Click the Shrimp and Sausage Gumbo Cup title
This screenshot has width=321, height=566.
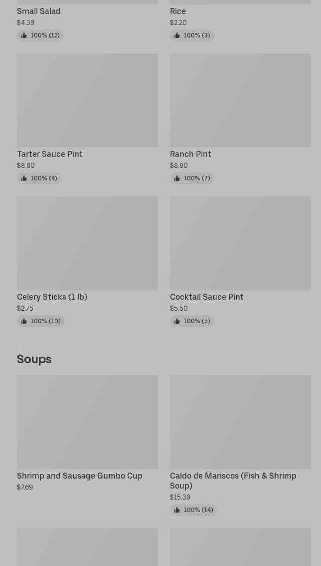click(80, 476)
